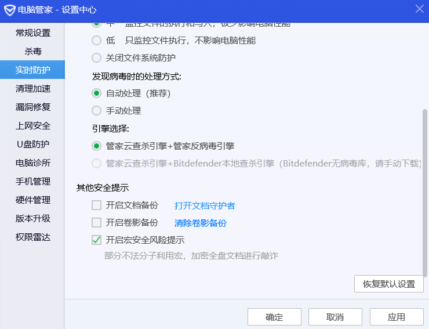Click the 发现病毒时的处理方式: label

(136, 77)
